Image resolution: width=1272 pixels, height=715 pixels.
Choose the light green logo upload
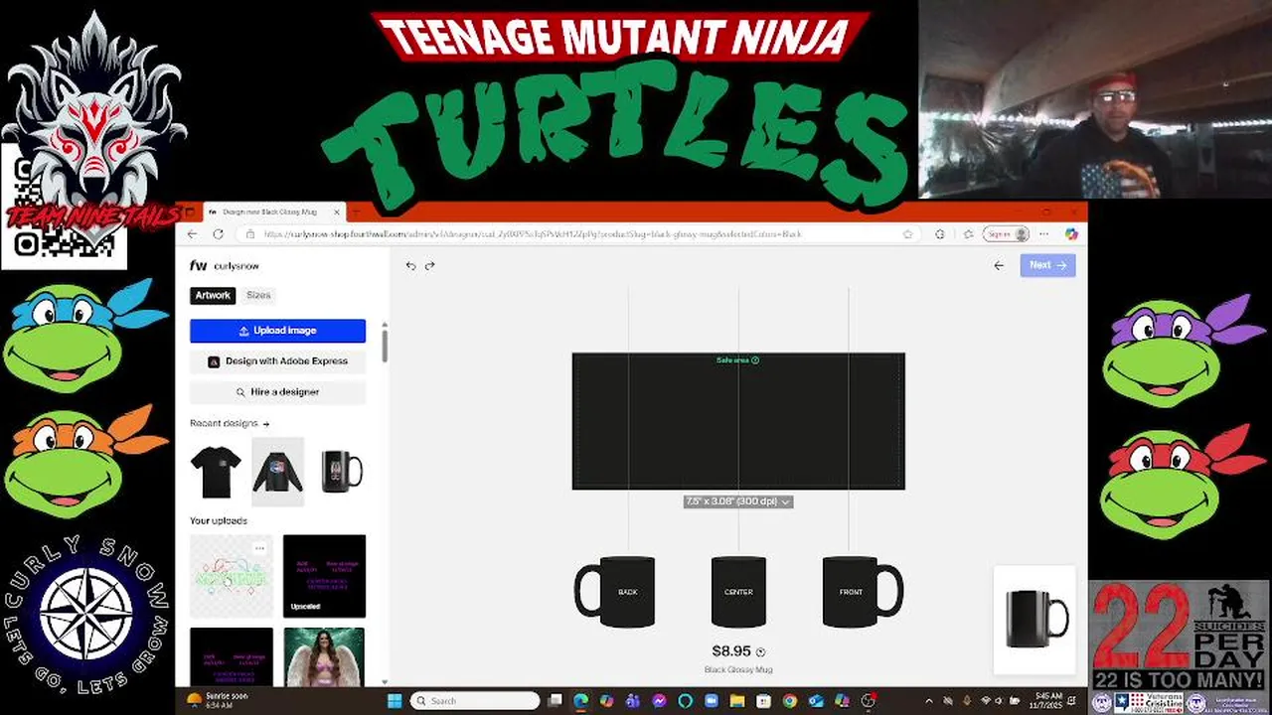point(232,576)
